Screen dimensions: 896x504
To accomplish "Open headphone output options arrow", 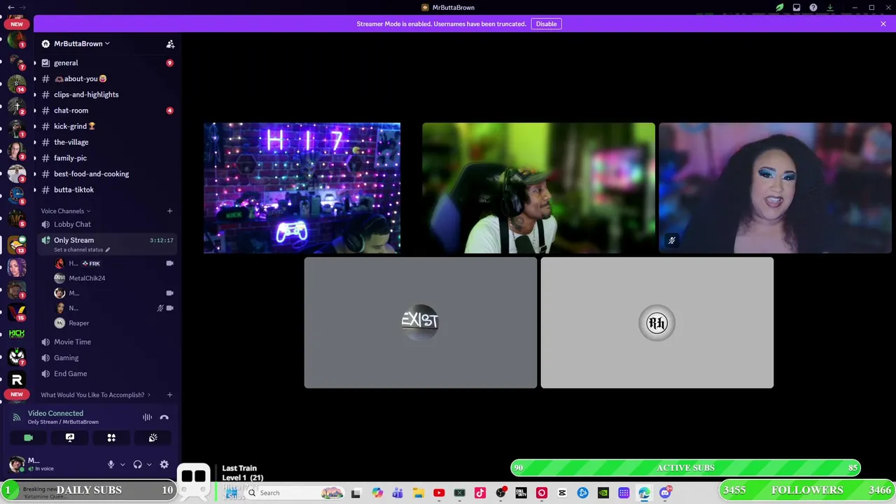I will (149, 464).
